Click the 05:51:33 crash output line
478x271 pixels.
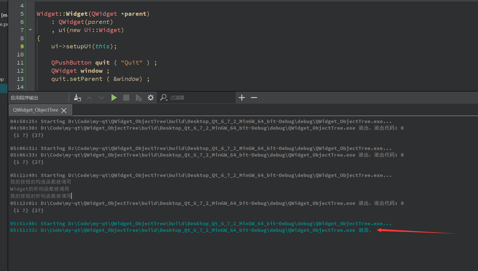pyautogui.click(x=191, y=230)
